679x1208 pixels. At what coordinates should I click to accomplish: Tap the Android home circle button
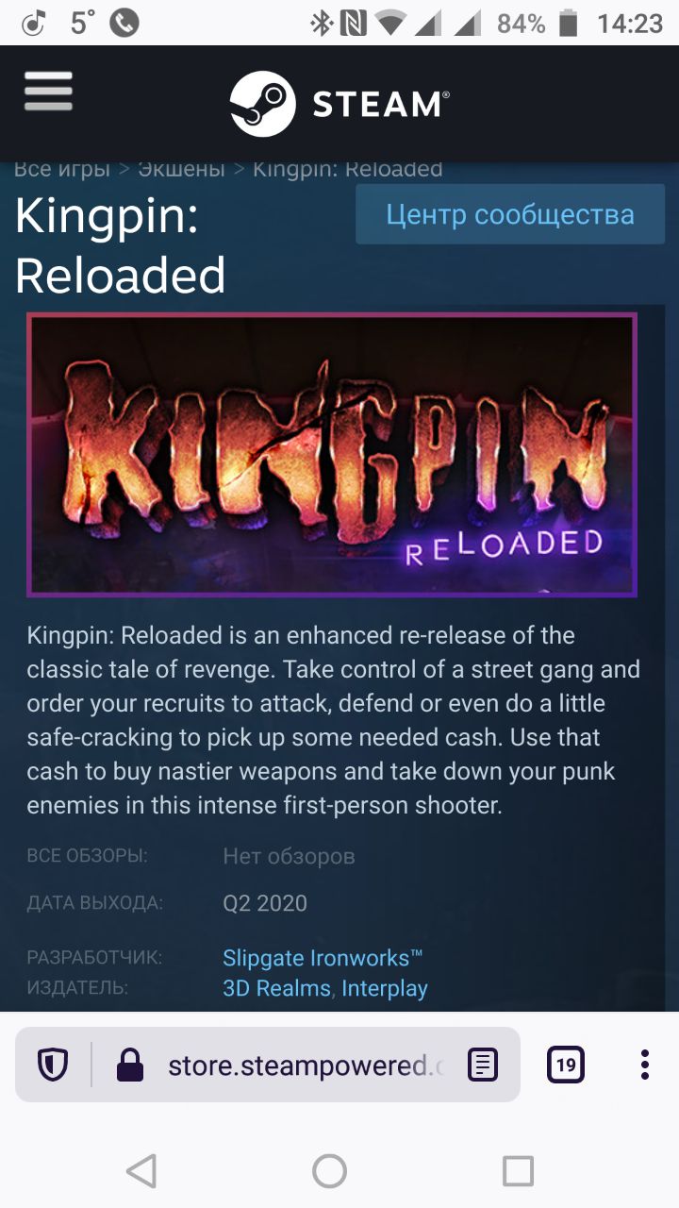(x=329, y=1171)
